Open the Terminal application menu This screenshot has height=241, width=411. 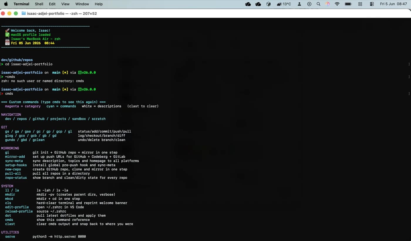pos(21,4)
